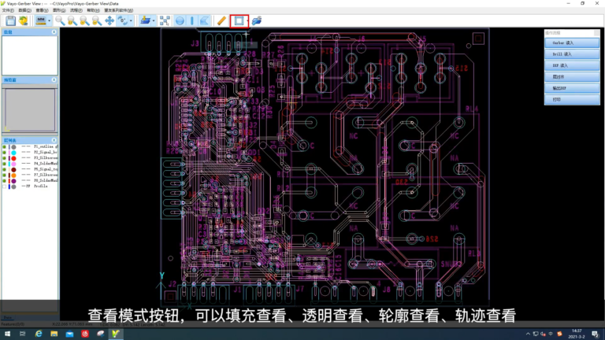Open Internet Explorer from taskbar
The width and height of the screenshot is (605, 340).
[x=39, y=334]
